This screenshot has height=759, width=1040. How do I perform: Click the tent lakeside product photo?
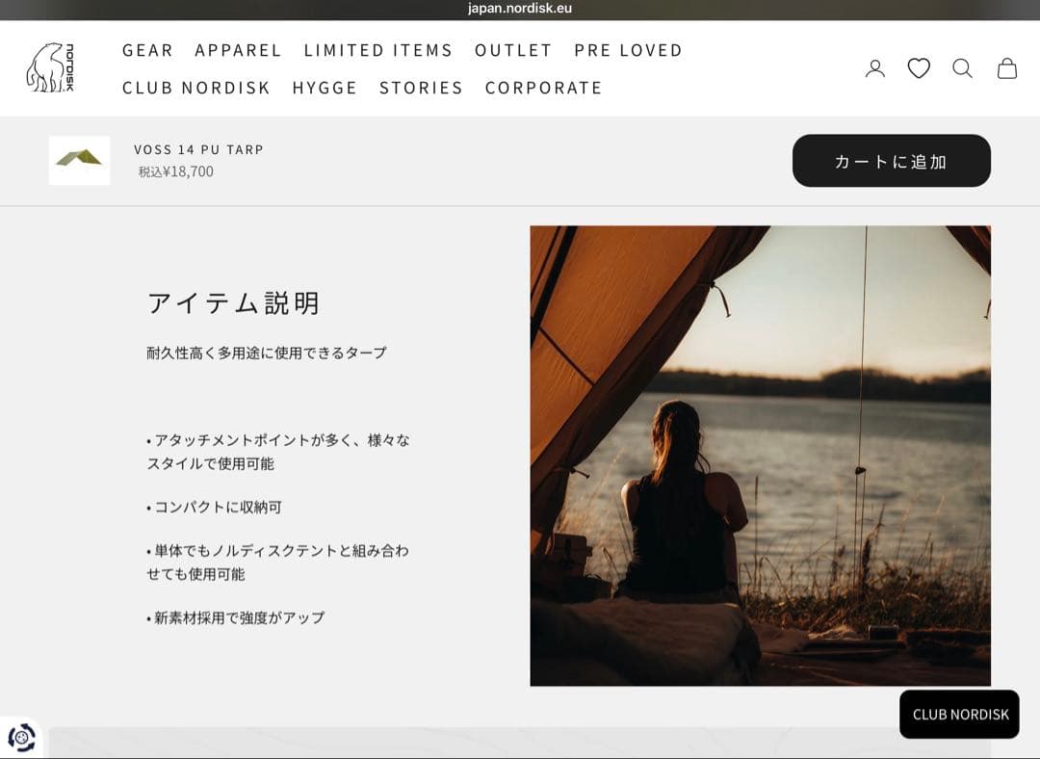[x=760, y=456]
